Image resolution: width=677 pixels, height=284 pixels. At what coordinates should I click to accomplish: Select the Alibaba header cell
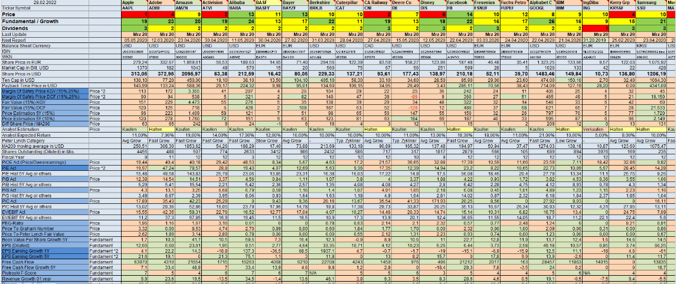click(241, 2)
